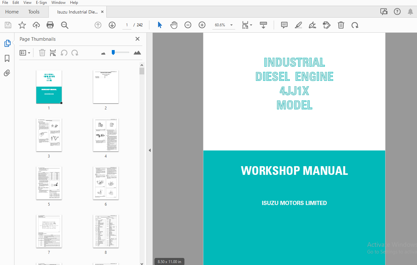Viewport: 417px width, 265px height.
Task: Zoom in with the plus button
Action: (x=202, y=25)
